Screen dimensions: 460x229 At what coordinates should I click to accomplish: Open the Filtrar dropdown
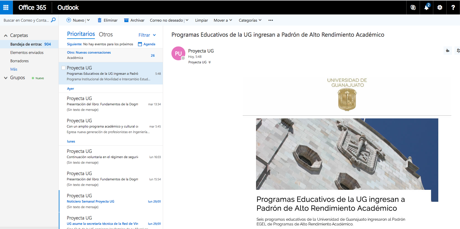[147, 35]
